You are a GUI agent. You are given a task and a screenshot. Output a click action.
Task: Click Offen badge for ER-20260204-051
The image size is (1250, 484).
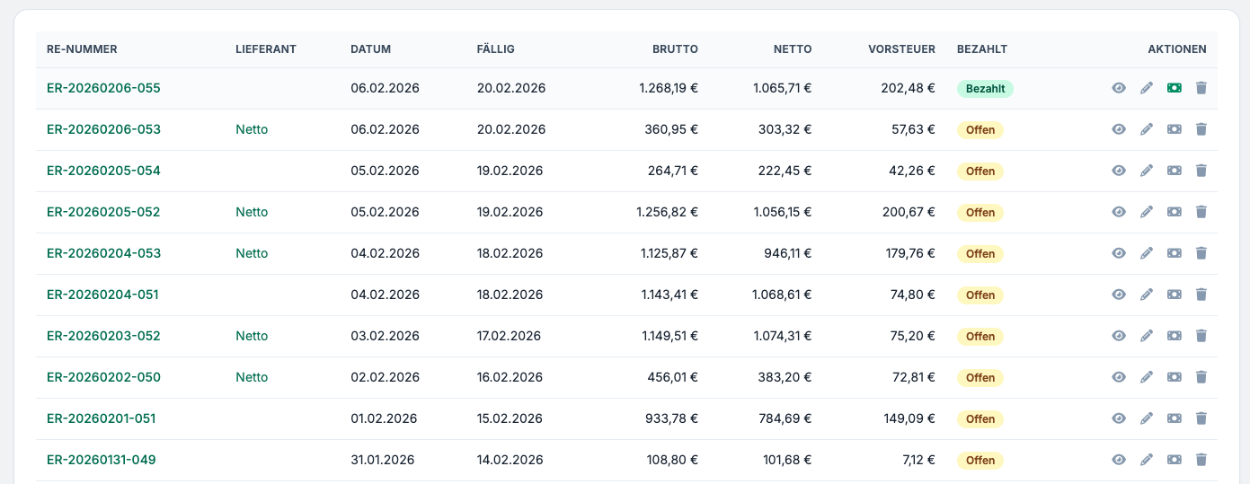click(980, 295)
